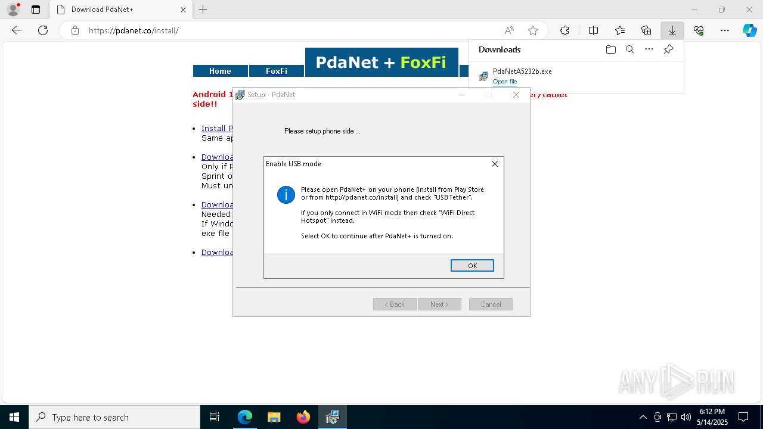Open File Explorer from taskbar
The height and width of the screenshot is (429, 763).
click(x=274, y=417)
